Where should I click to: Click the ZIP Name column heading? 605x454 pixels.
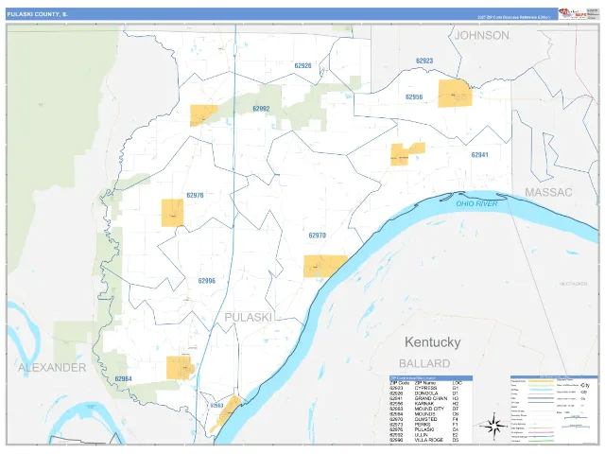[x=425, y=383]
